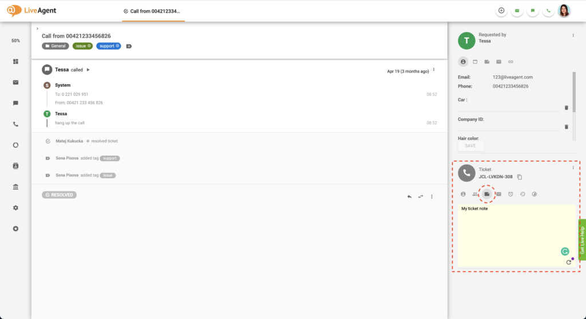Click the reply arrow icon
The width and height of the screenshot is (586, 319).
pyautogui.click(x=409, y=196)
